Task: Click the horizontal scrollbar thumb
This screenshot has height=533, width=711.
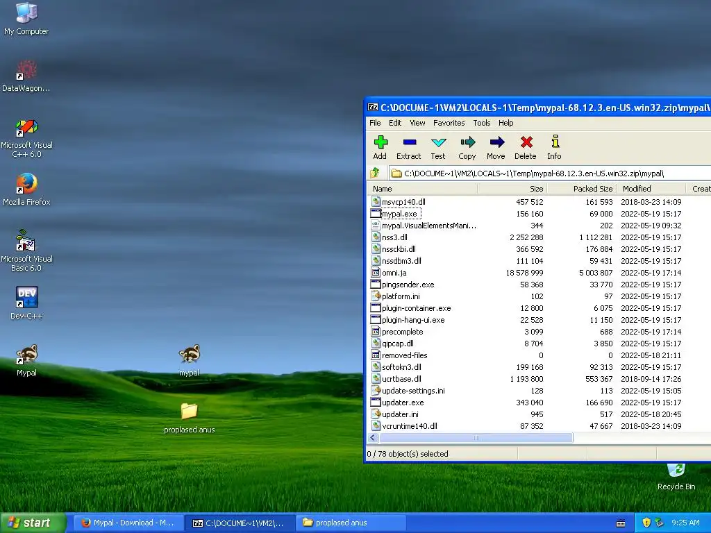Action: pyautogui.click(x=476, y=438)
